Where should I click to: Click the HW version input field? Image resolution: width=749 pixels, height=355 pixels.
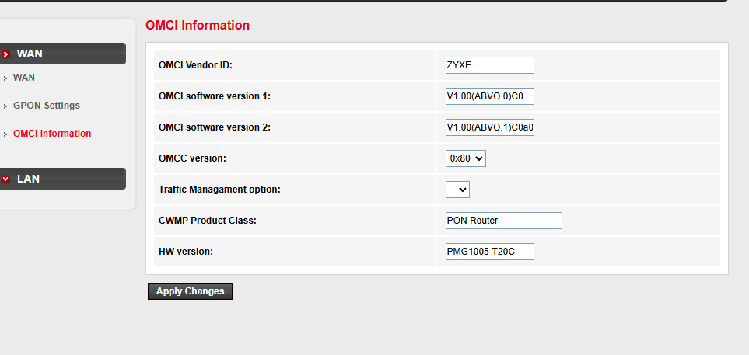tap(490, 252)
